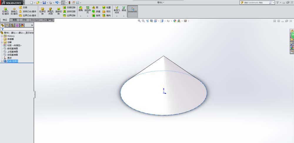The width and height of the screenshot is (294, 143).
Task: Click the Revolved Boss/Base (旋转凸台/基体) tool
Action: coord(14,11)
